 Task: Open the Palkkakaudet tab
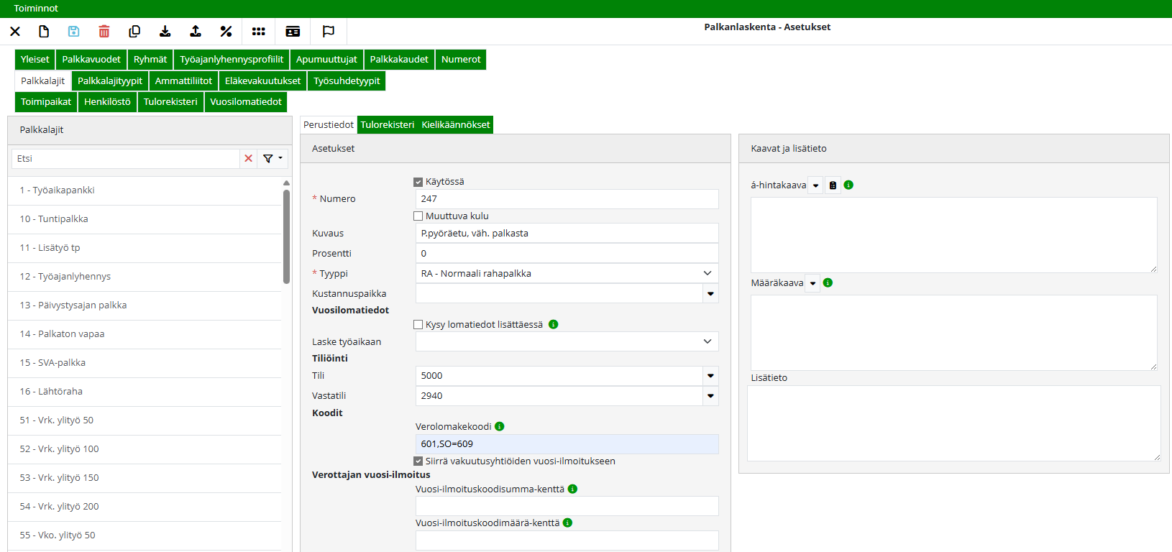[x=399, y=60]
